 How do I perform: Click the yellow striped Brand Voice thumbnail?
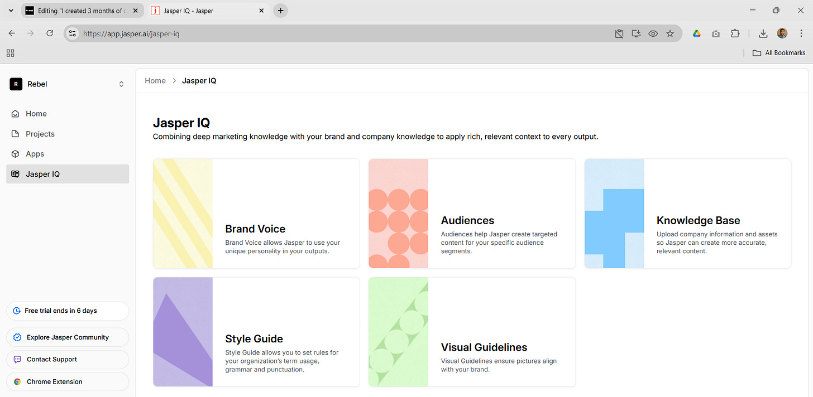point(183,214)
